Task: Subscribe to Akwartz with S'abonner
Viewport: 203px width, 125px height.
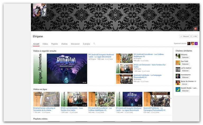Action: coord(185,57)
